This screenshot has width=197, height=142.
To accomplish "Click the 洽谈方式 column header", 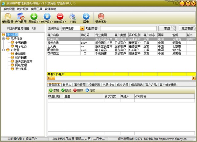I will (x=112, y=96).
